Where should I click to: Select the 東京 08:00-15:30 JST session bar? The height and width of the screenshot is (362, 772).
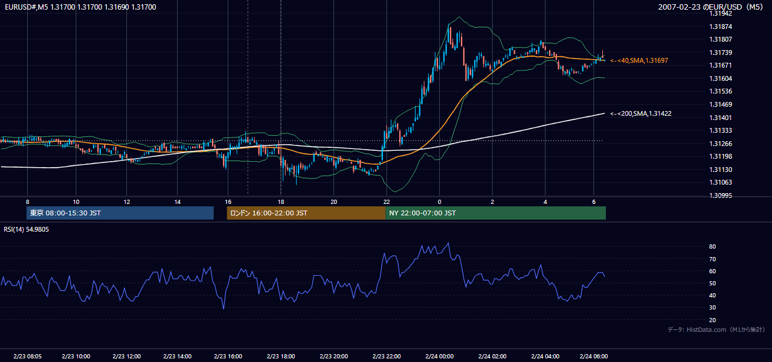click(120, 213)
